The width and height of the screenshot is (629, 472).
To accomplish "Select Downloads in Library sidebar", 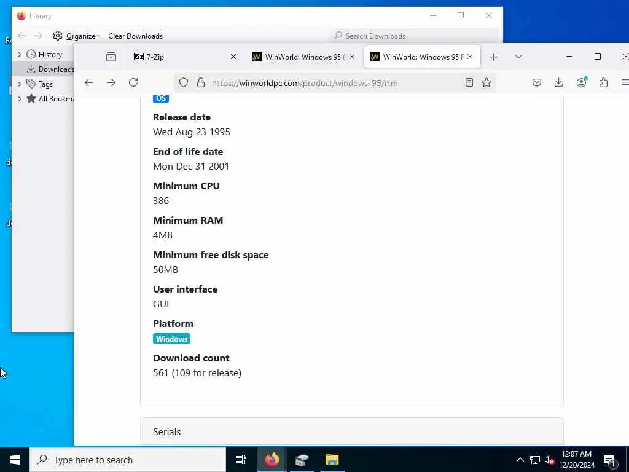I will (45, 69).
